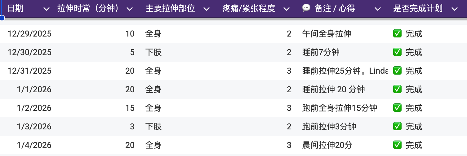Click the green checkmark for 1/4/2026
This screenshot has width=467, height=156.
point(397,145)
